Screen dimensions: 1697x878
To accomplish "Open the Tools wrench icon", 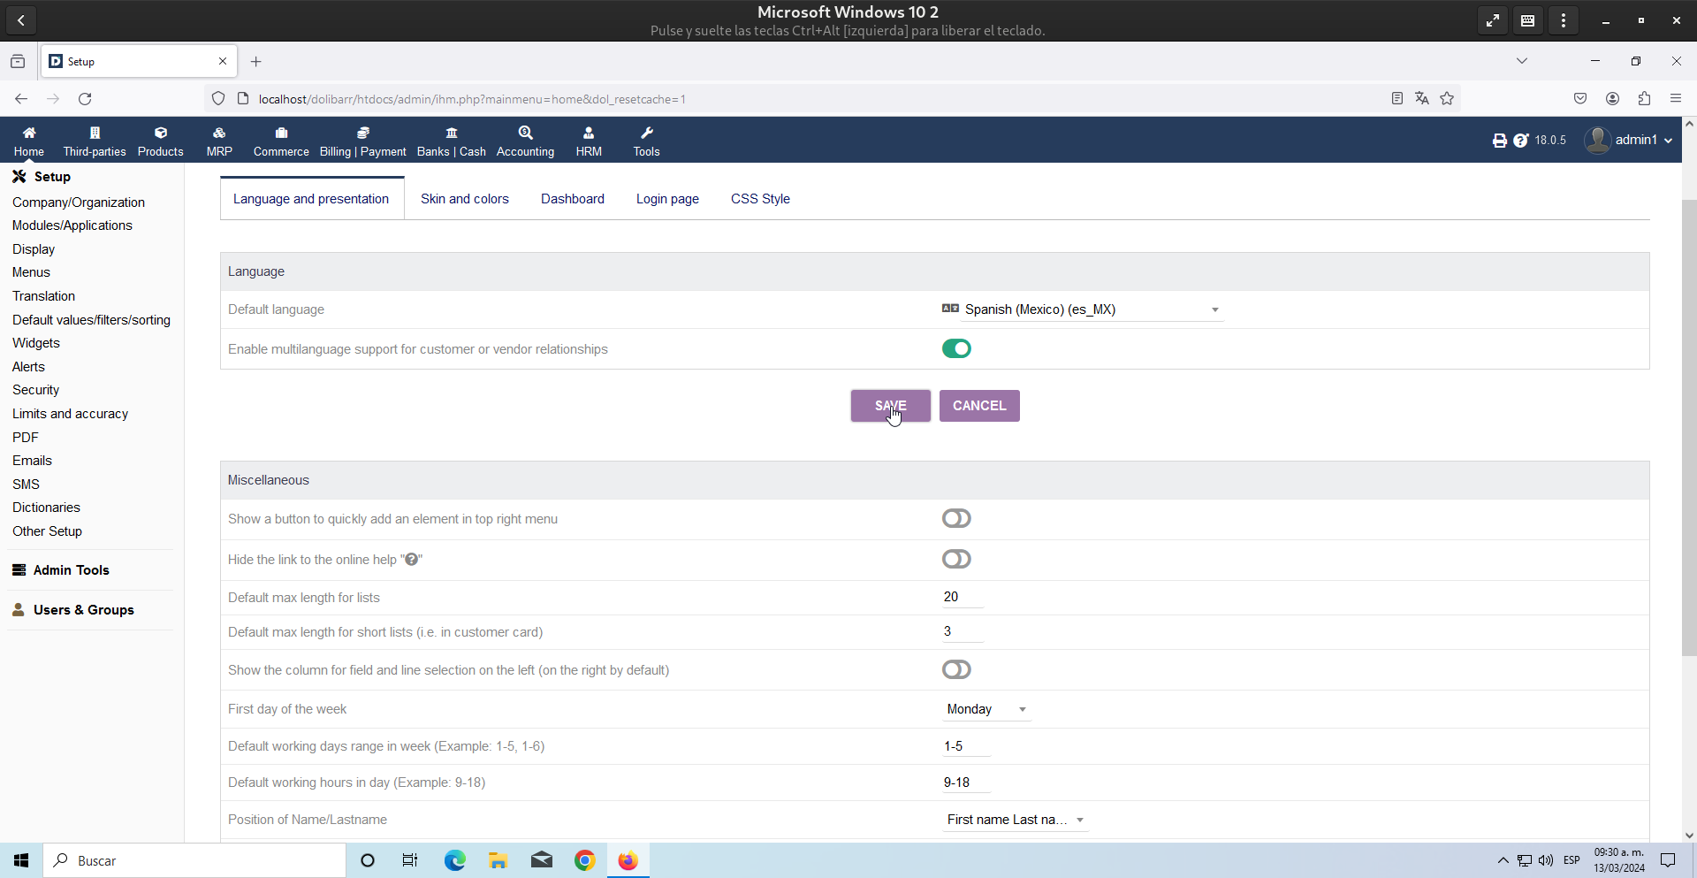I will pyautogui.click(x=646, y=134).
